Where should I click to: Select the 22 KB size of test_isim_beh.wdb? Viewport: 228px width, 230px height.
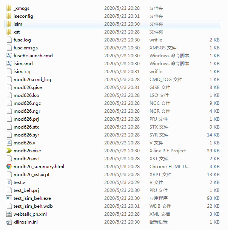pos(213,206)
